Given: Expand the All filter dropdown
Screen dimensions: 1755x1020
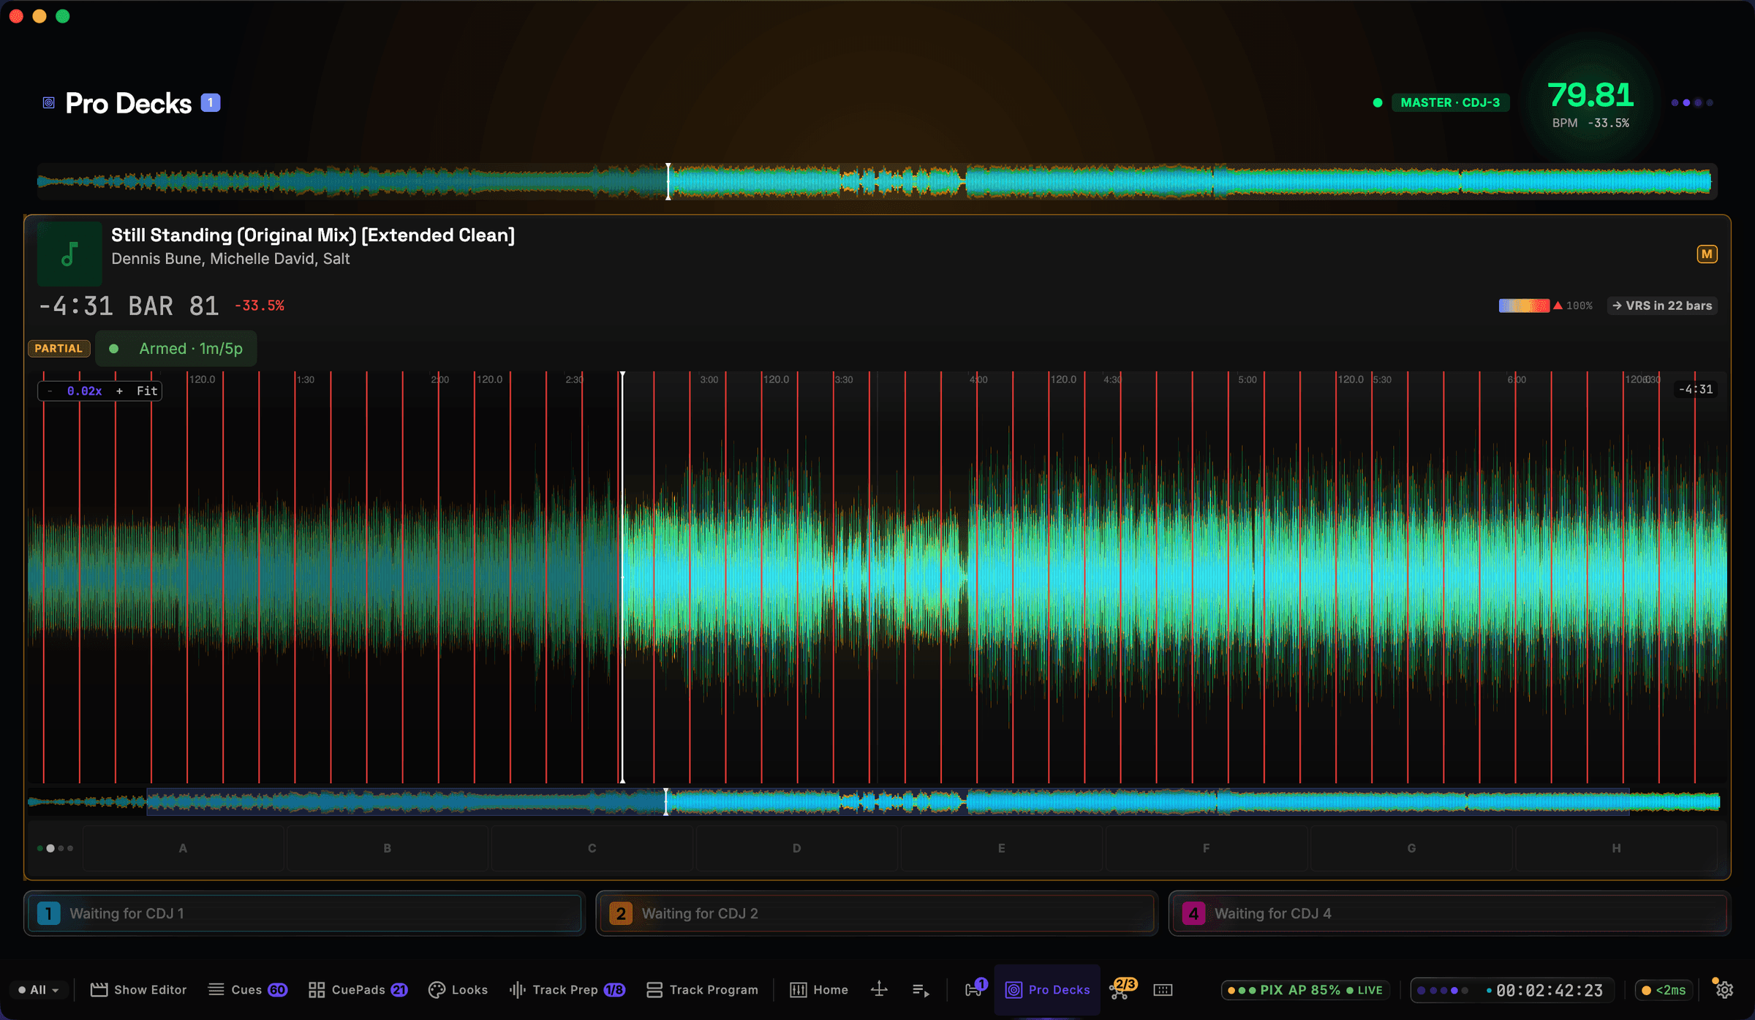Looking at the screenshot, I should tap(39, 989).
